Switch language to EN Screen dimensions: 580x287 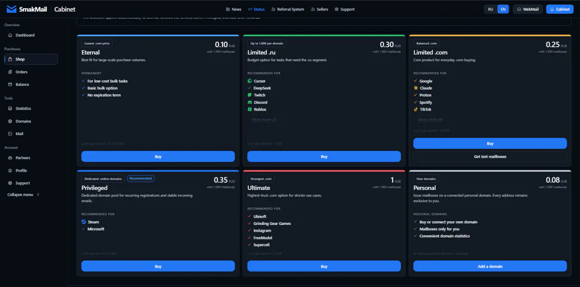point(503,9)
